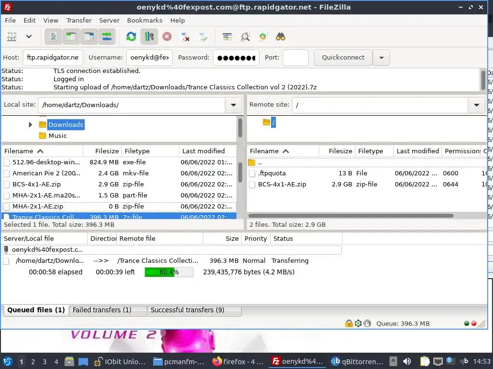Toggle directory comparison
Image resolution: width=493 pixels, height=369 pixels.
click(245, 37)
